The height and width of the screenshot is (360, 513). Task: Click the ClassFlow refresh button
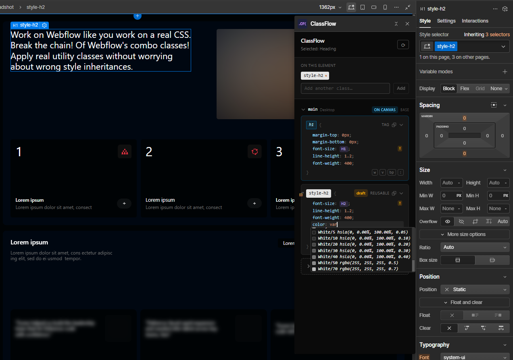tap(403, 45)
